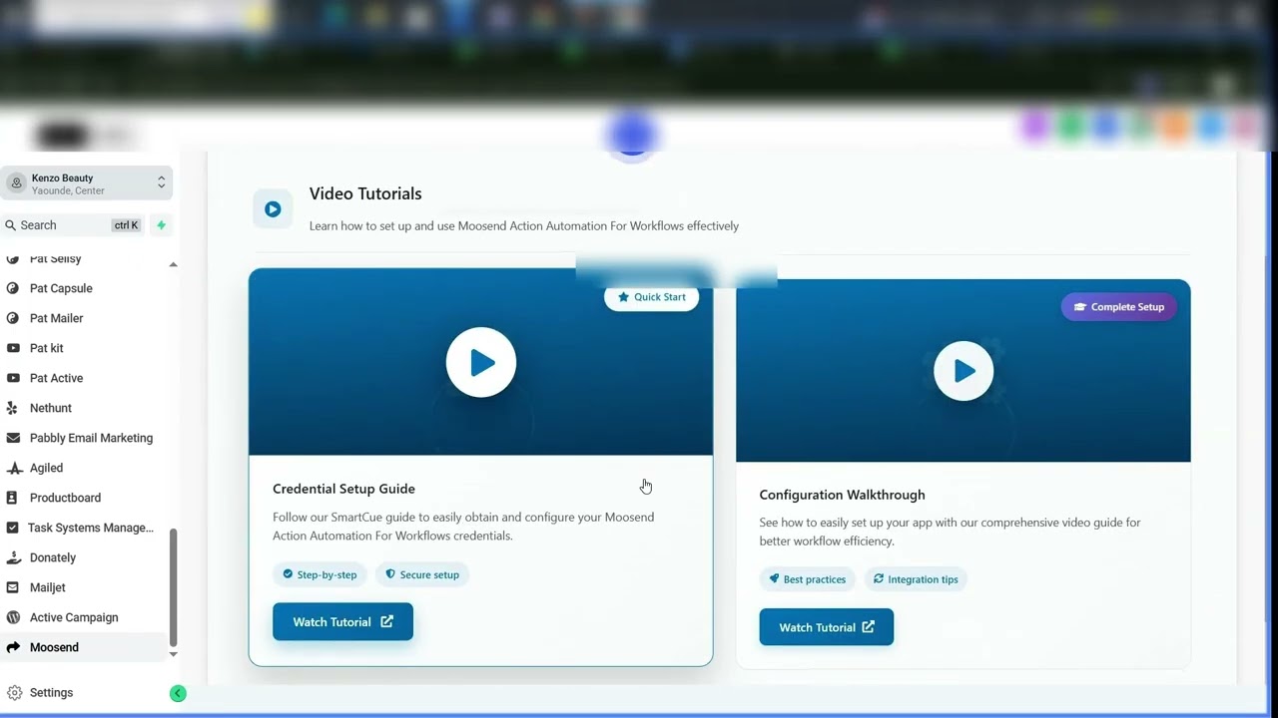Watch Tutorial for Credential Setup Guide
The image size is (1278, 718).
coord(342,621)
